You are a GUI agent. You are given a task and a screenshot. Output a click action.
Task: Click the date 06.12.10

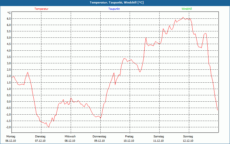(x=11, y=141)
